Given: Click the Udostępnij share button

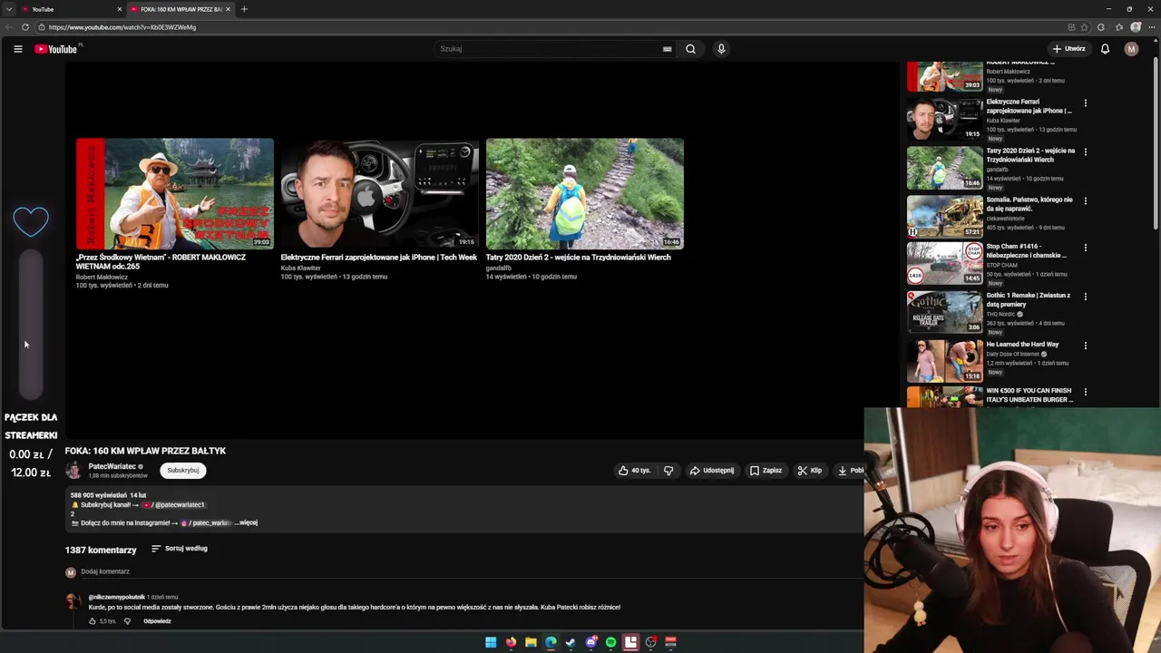Looking at the screenshot, I should click(712, 471).
